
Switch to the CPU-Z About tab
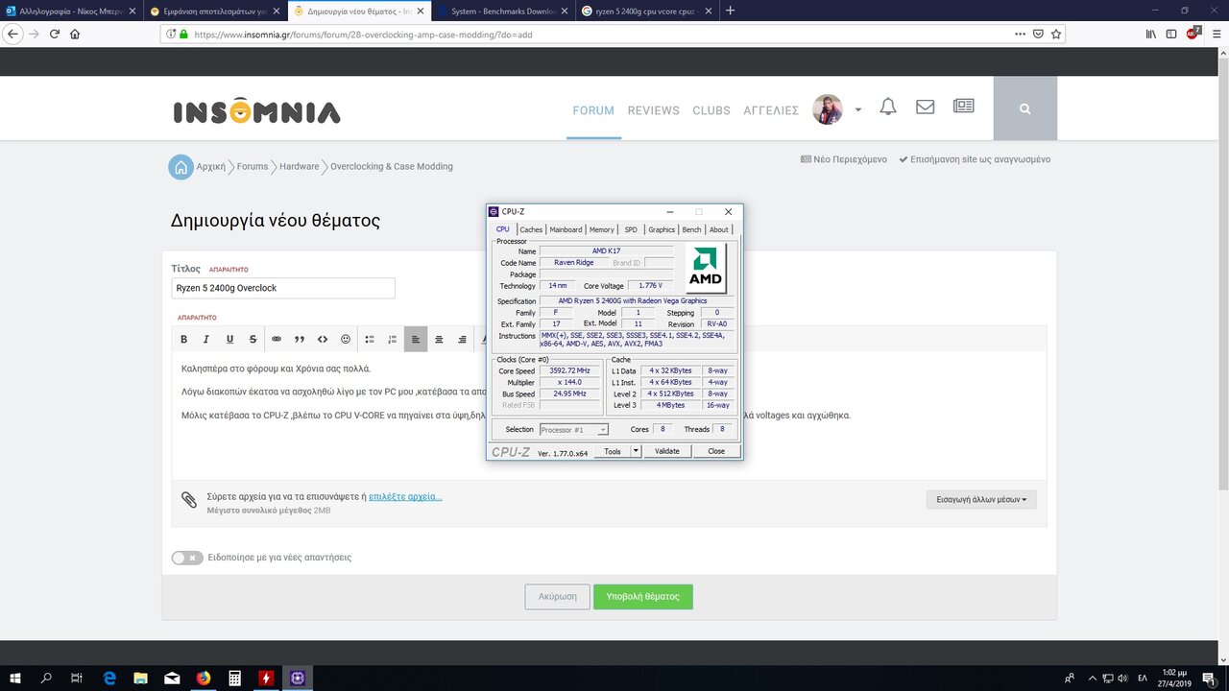(719, 229)
